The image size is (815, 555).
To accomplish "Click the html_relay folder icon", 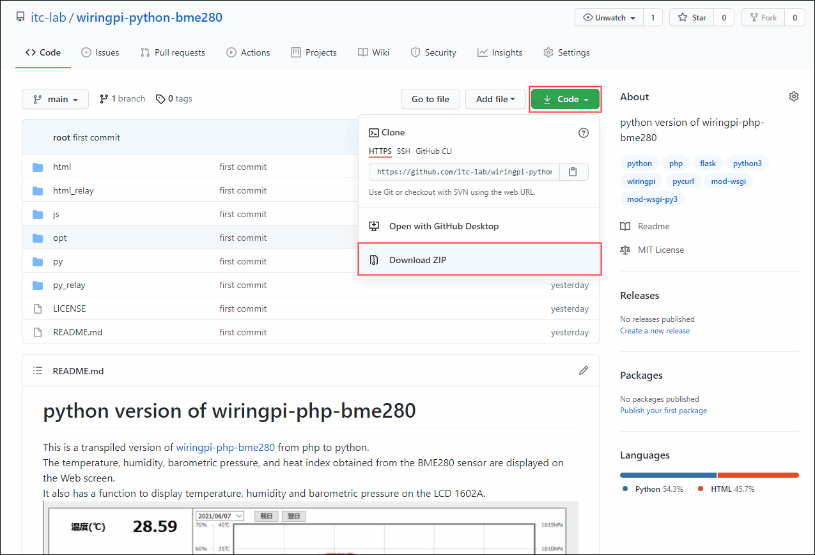I will point(38,190).
